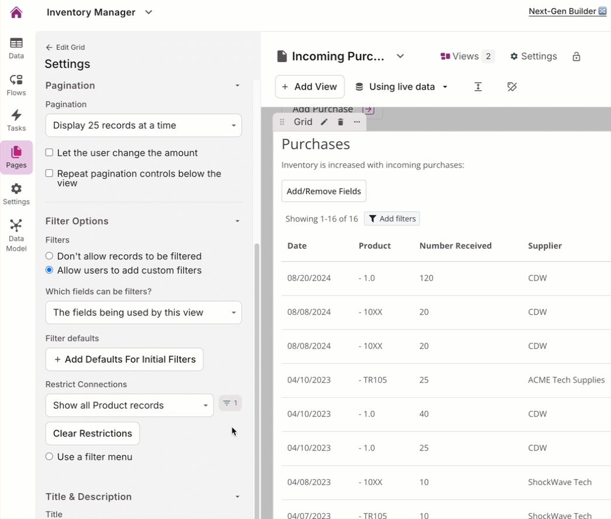The image size is (611, 519).
Task: Open the Data section from the sidebar
Action: click(16, 48)
